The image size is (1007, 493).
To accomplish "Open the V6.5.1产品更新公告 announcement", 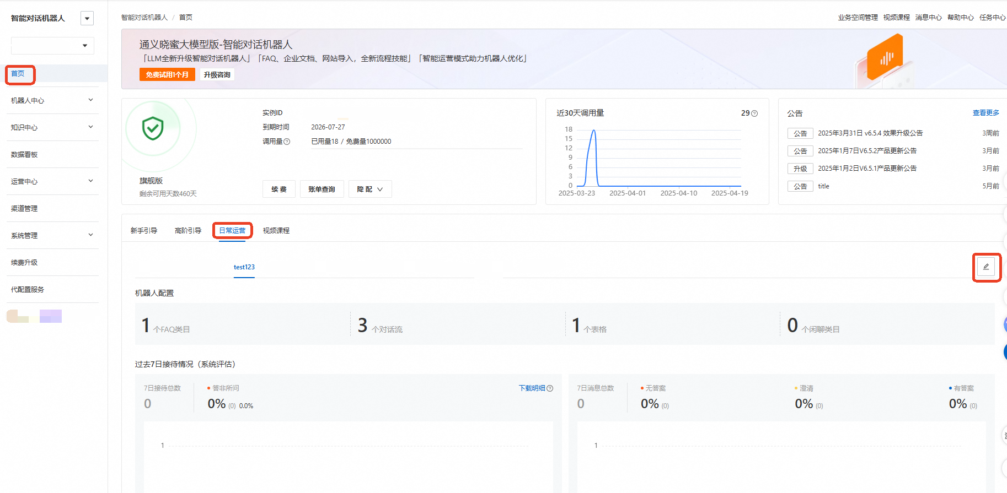I will click(x=867, y=169).
